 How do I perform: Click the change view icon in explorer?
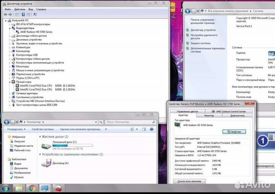pyautogui.click(x=132, y=129)
